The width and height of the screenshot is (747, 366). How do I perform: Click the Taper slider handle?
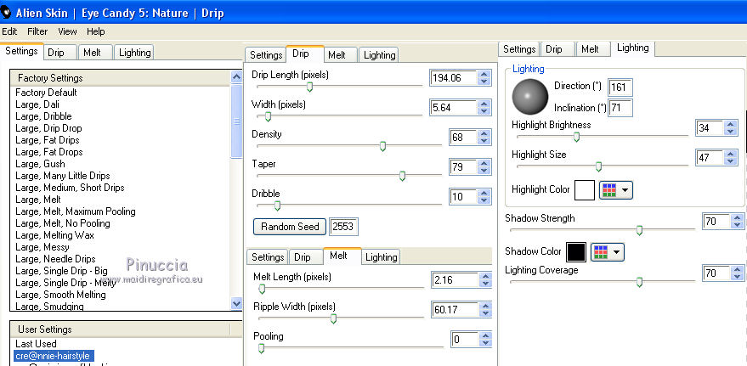[x=402, y=176]
